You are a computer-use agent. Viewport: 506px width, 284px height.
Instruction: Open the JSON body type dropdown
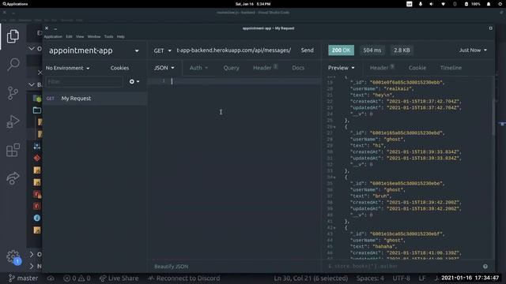[x=164, y=68]
